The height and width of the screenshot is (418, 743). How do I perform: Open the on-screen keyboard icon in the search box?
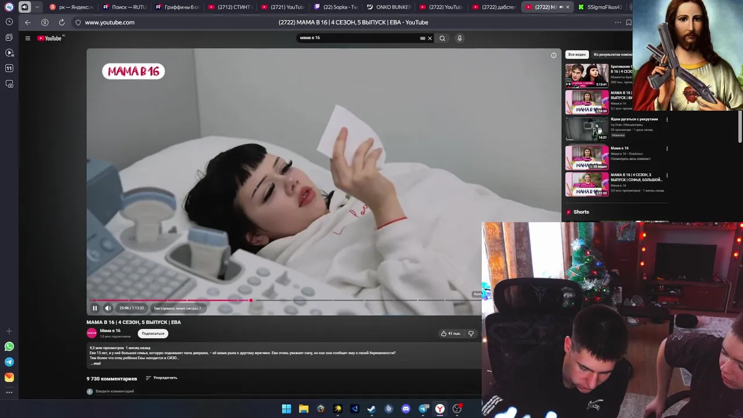point(423,38)
